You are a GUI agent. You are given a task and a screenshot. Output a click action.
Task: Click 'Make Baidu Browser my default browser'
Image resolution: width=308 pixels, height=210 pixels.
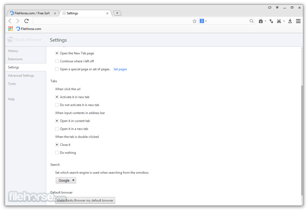click(x=85, y=200)
